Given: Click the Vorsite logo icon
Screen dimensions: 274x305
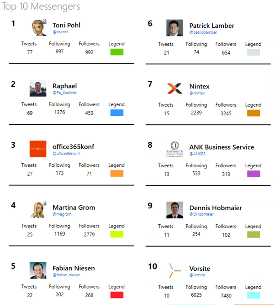Looking at the screenshot, I should (x=174, y=270).
